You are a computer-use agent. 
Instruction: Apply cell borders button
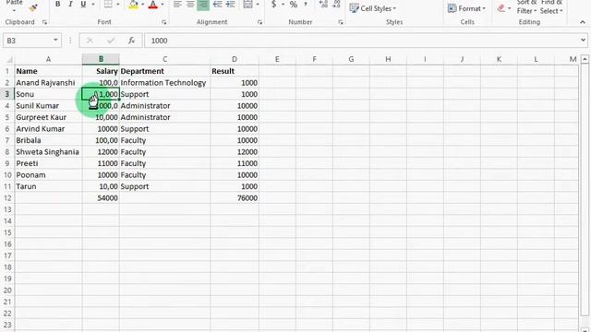pos(108,4)
